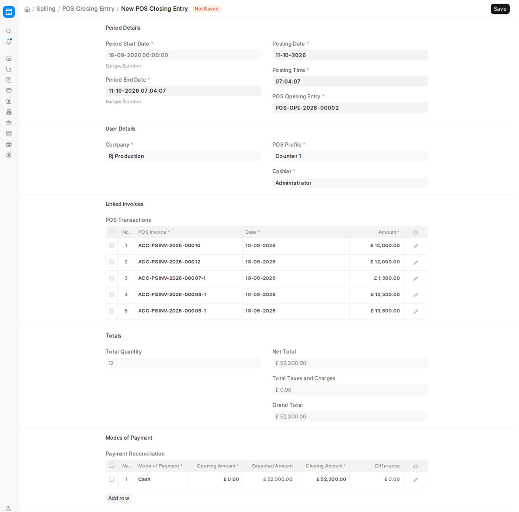This screenshot has height=512, width=519.
Task: Open the box items sidebar icon
Action: pyautogui.click(x=9, y=123)
